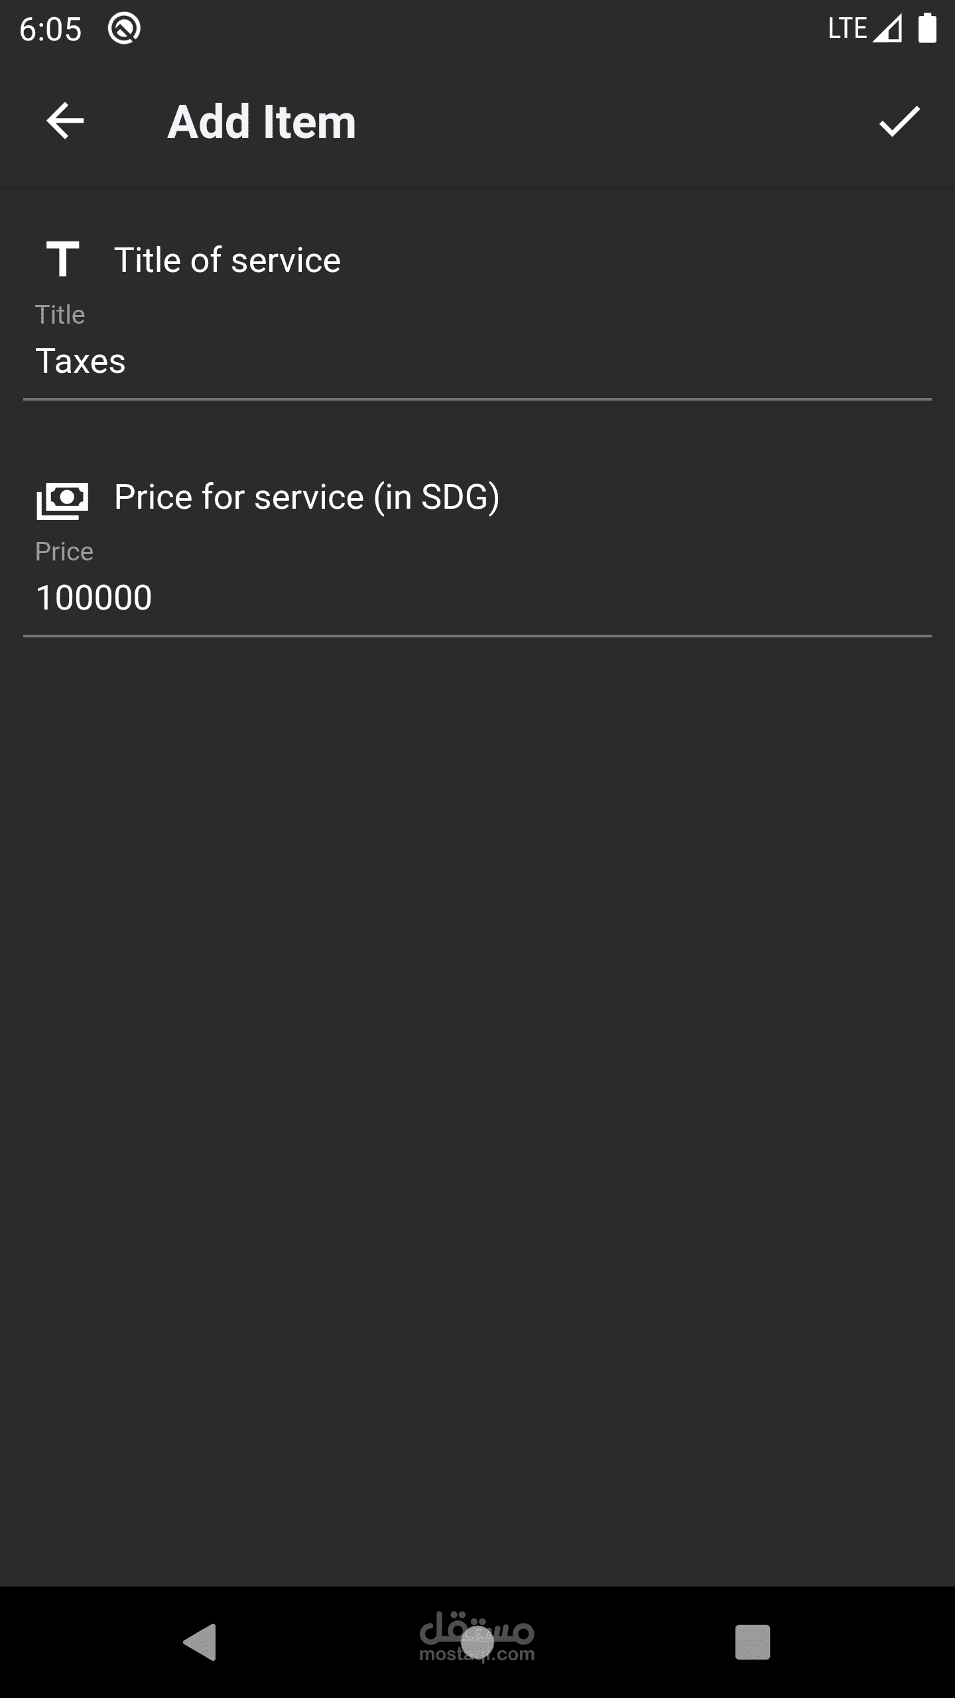Tap the empty area below price field
Screen dimensions: 955x1698
click(477, 1061)
